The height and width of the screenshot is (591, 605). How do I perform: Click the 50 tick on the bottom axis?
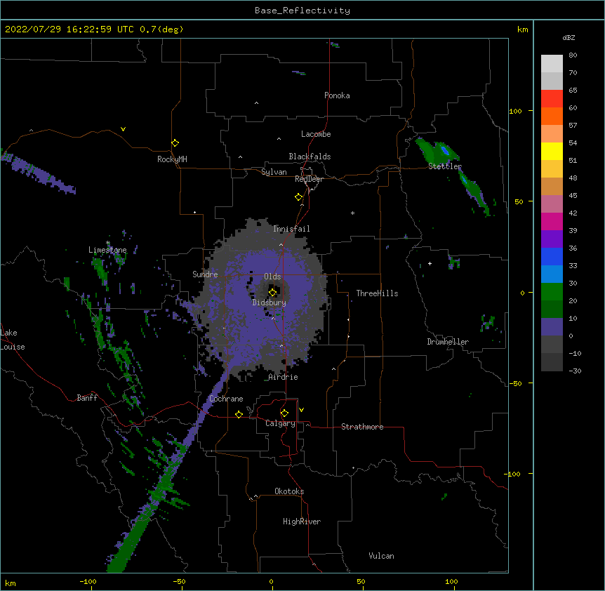click(x=361, y=581)
